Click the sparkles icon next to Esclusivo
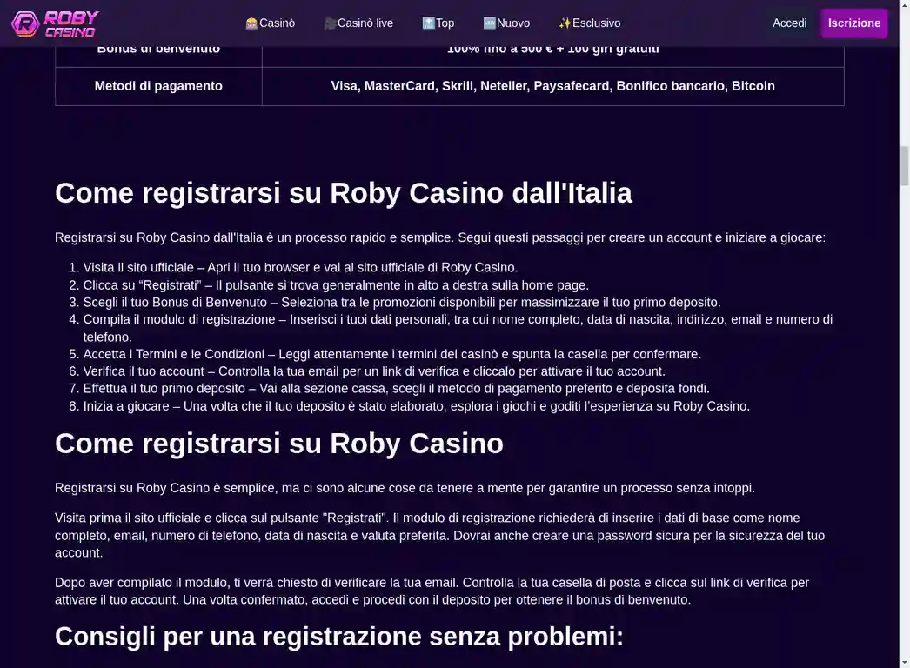The width and height of the screenshot is (910, 668). tap(566, 23)
